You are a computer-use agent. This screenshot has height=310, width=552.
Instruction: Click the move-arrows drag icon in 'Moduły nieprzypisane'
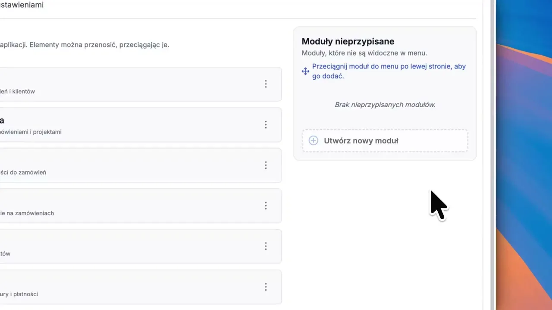[305, 71]
